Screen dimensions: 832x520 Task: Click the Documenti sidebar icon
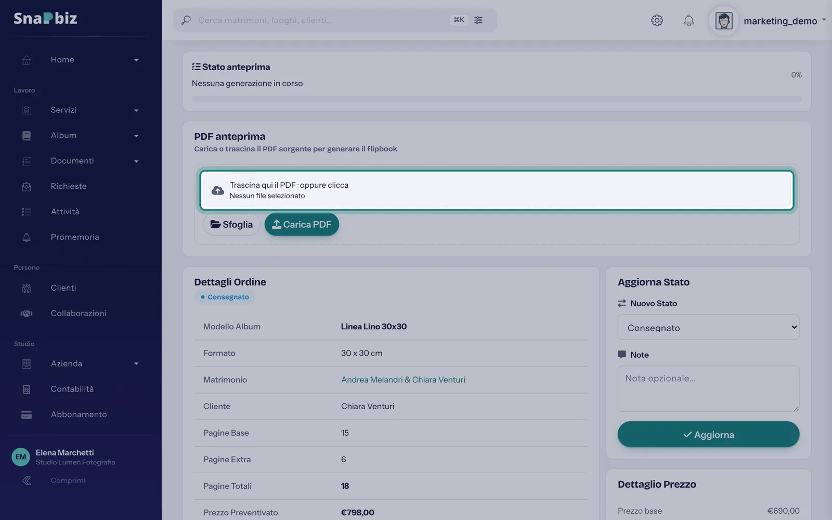(x=27, y=161)
